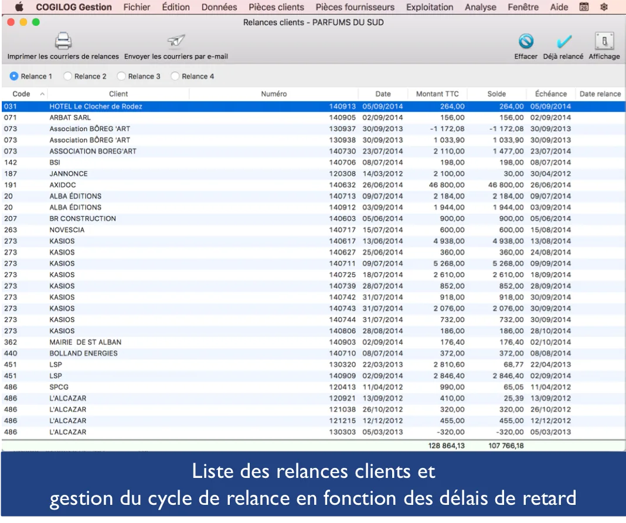626x523 pixels.
Task: Select the NOVESCIA row
Action: tap(313, 230)
